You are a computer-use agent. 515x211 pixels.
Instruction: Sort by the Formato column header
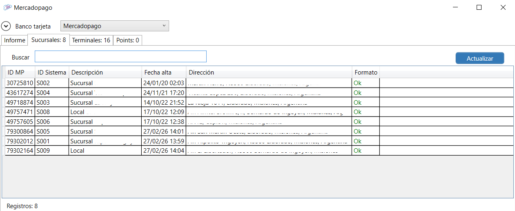pyautogui.click(x=366, y=73)
